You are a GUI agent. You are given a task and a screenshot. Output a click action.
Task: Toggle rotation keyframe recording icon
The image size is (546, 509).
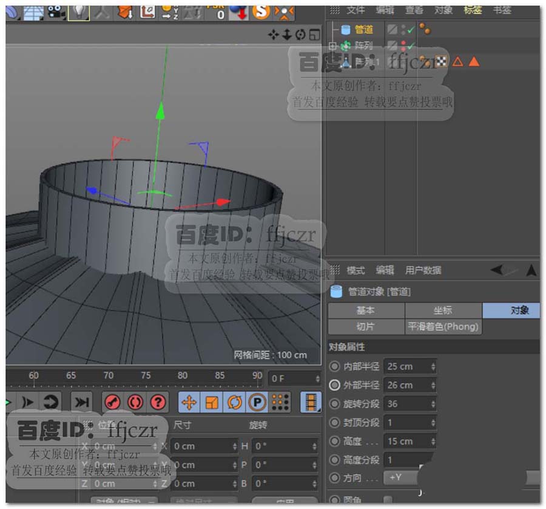[235, 402]
